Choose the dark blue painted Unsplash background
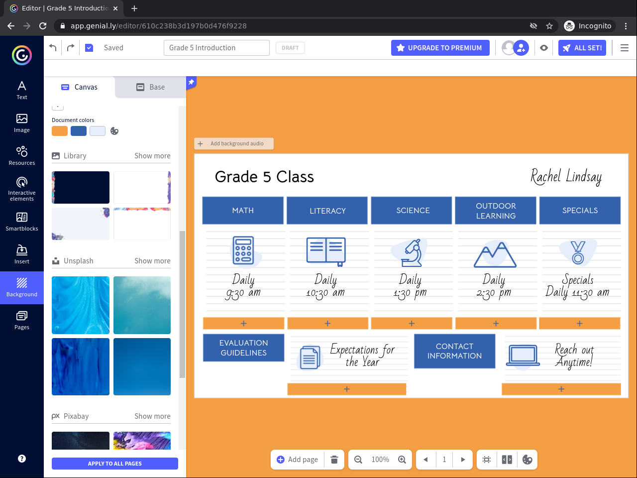 [x=81, y=367]
